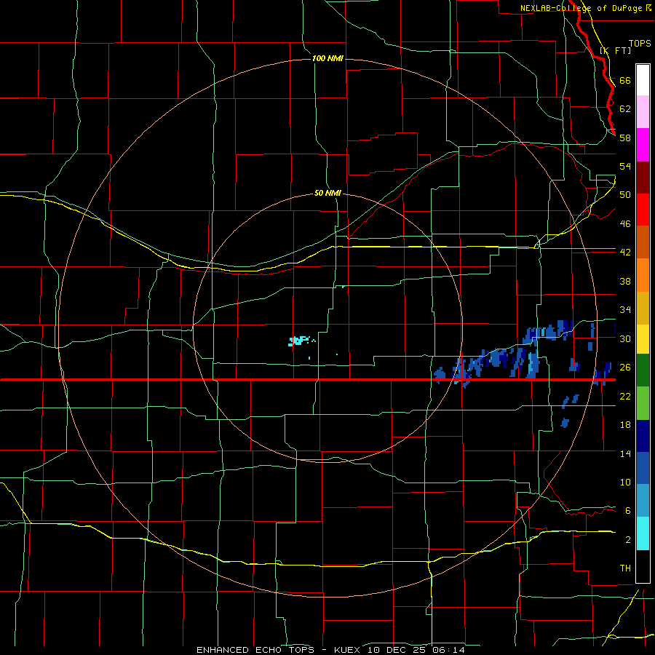Select the black TH threshold swatch
655x655 pixels.
643,566
